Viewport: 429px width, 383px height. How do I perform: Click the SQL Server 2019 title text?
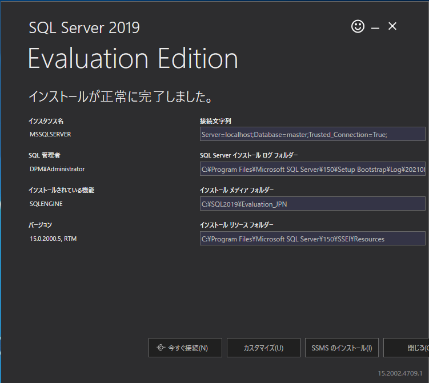coord(85,27)
